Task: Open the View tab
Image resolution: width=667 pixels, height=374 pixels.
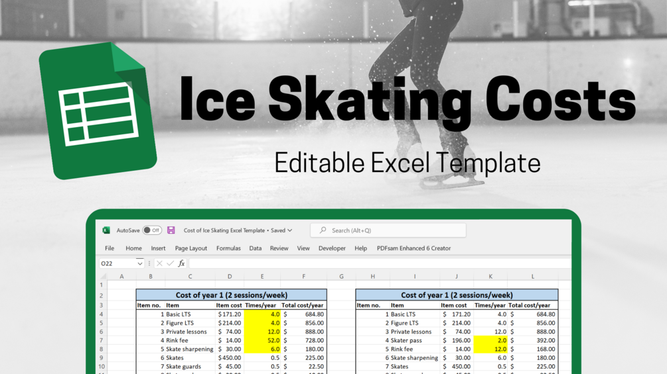Action: click(x=303, y=248)
